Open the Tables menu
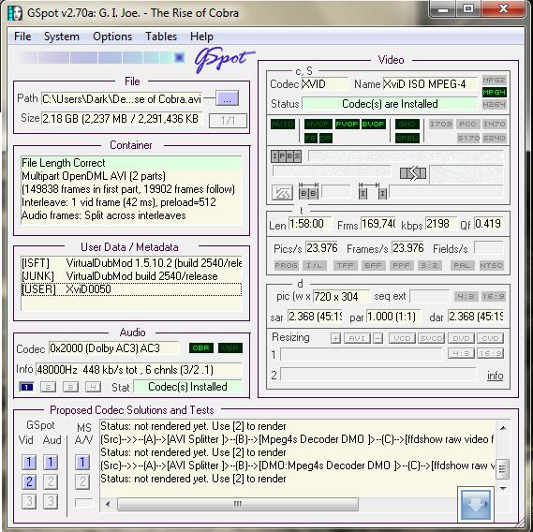Image resolution: width=533 pixels, height=532 pixels. coord(161,37)
